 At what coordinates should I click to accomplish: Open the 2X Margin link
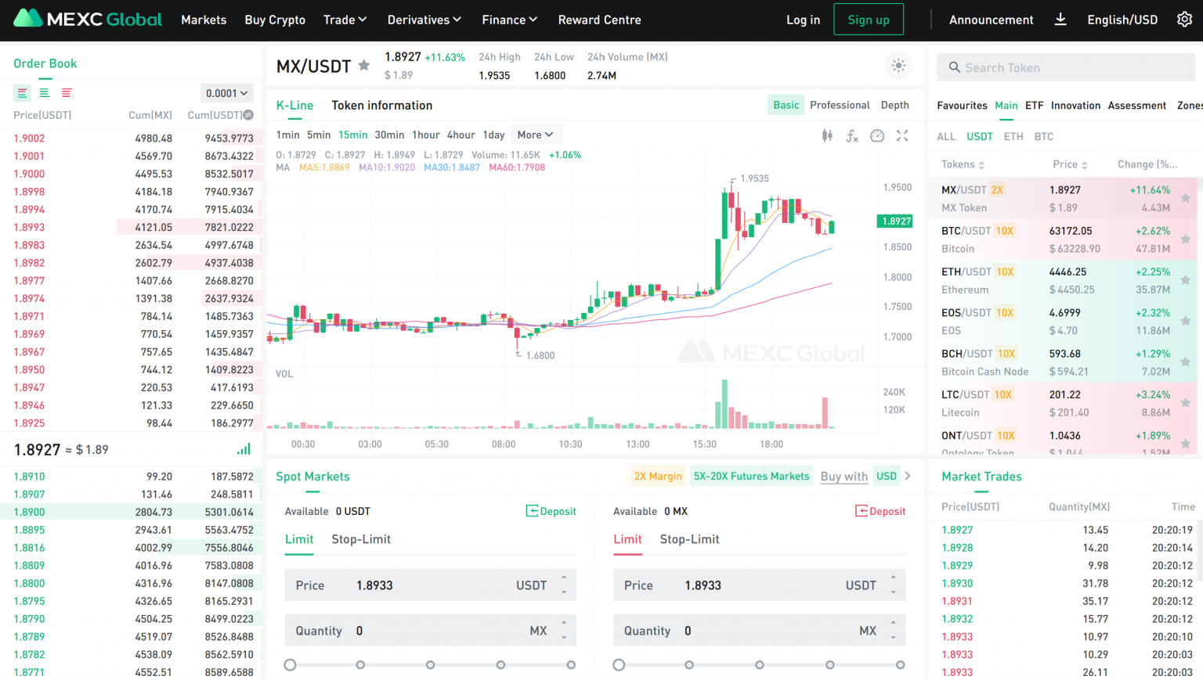658,476
